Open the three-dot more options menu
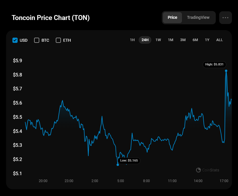238x196 pixels. pyautogui.click(x=225, y=18)
